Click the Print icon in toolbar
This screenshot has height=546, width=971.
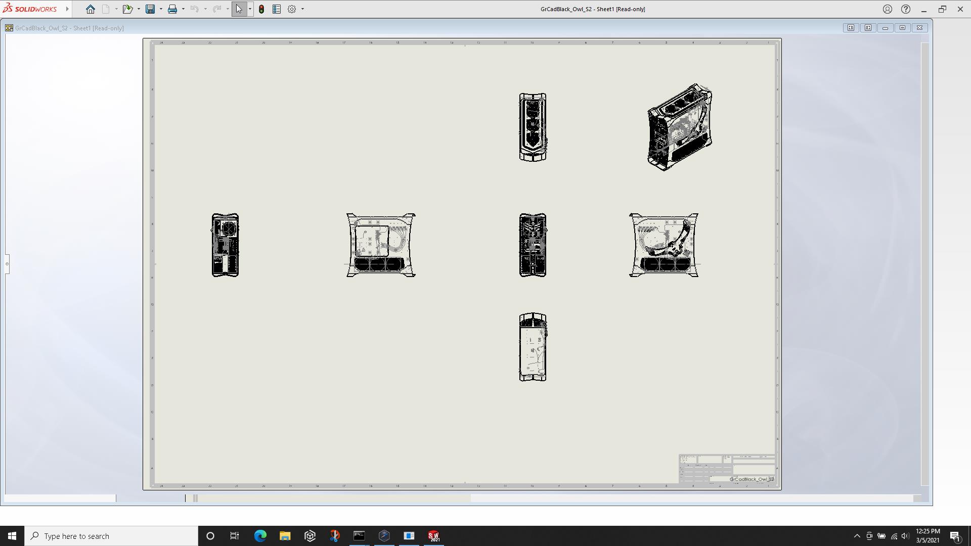(x=172, y=9)
